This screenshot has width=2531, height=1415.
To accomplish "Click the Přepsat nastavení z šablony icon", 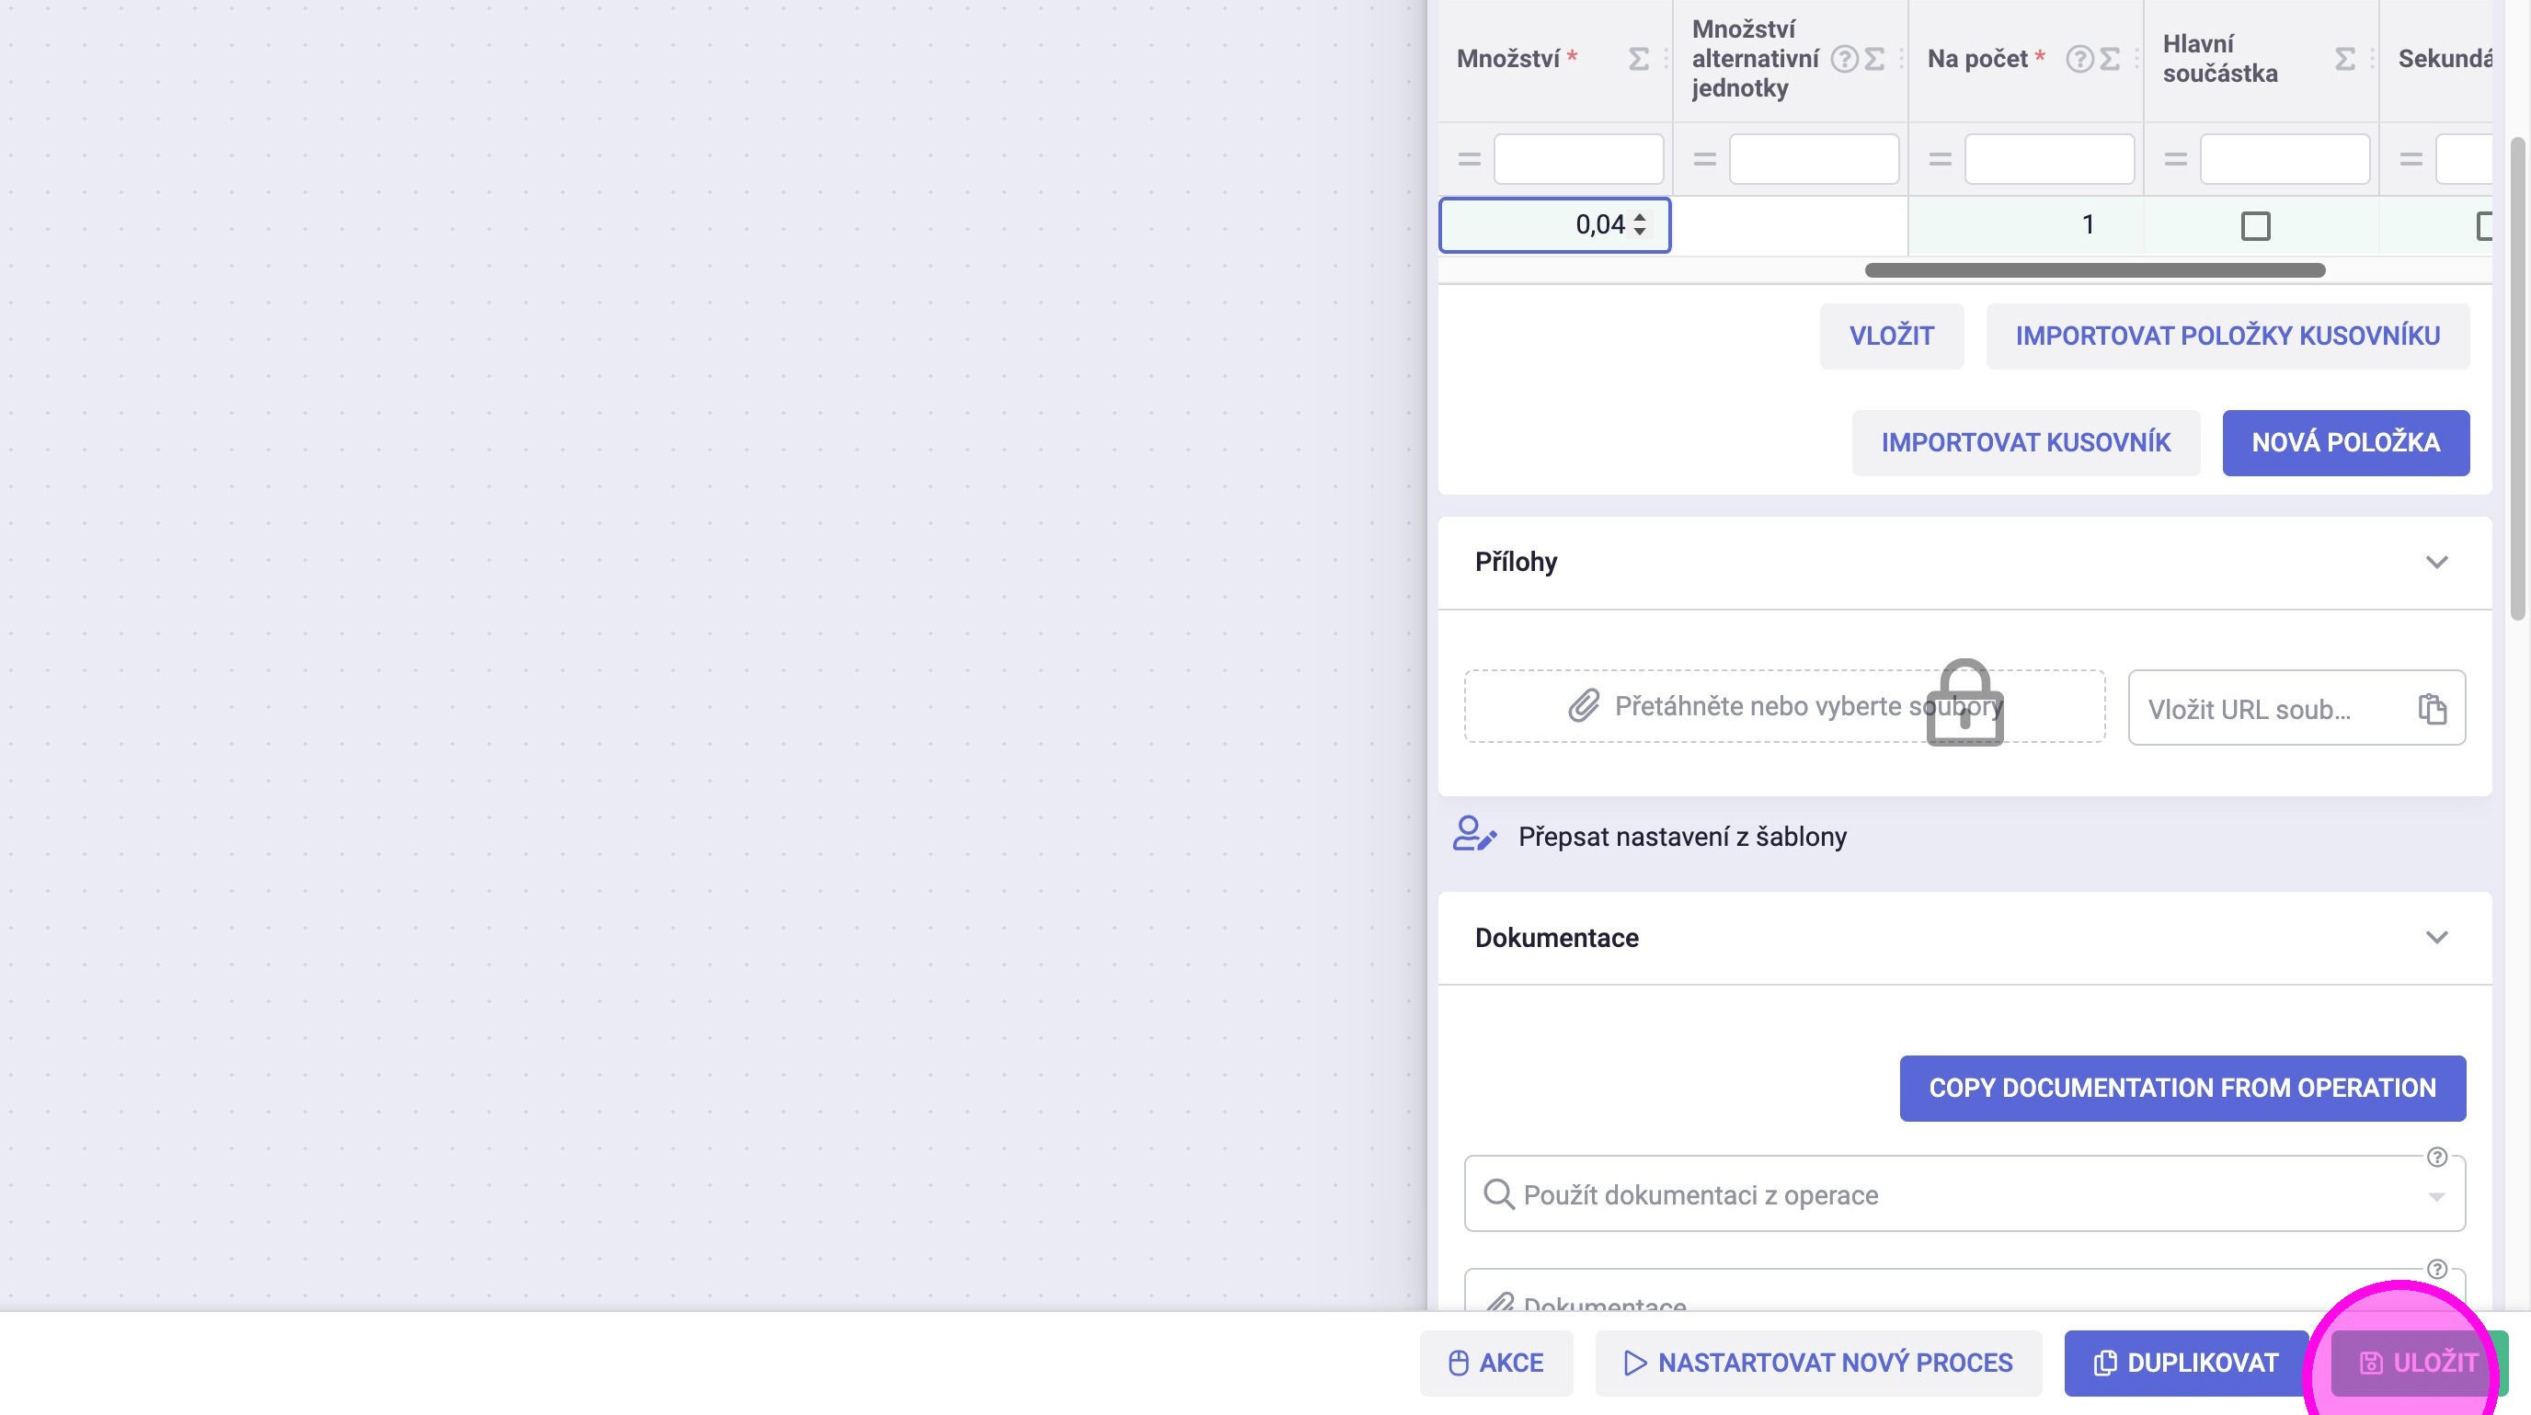I will point(1473,836).
